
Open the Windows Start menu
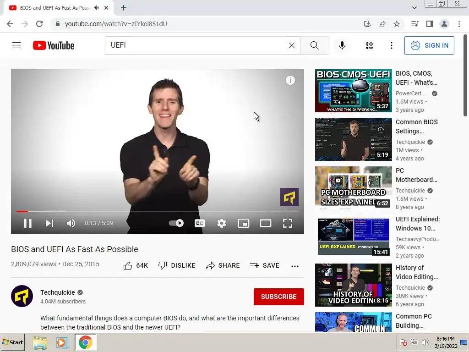point(12,342)
